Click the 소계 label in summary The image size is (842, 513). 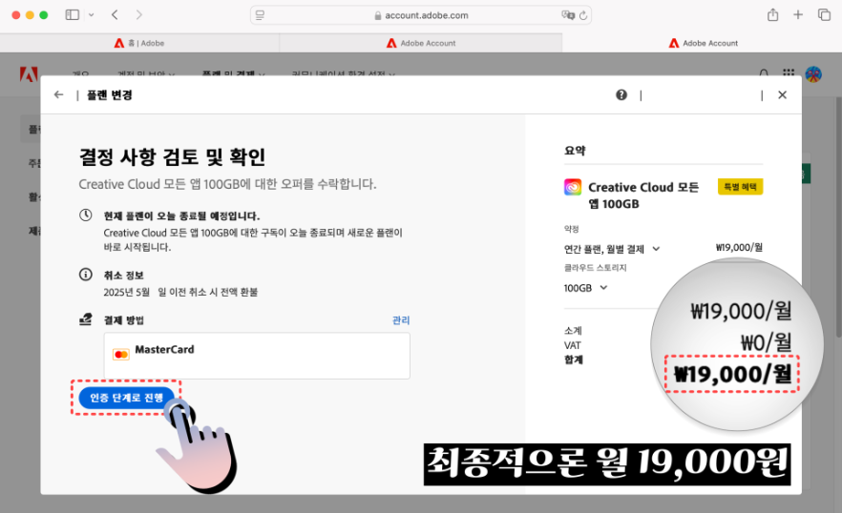(x=573, y=331)
